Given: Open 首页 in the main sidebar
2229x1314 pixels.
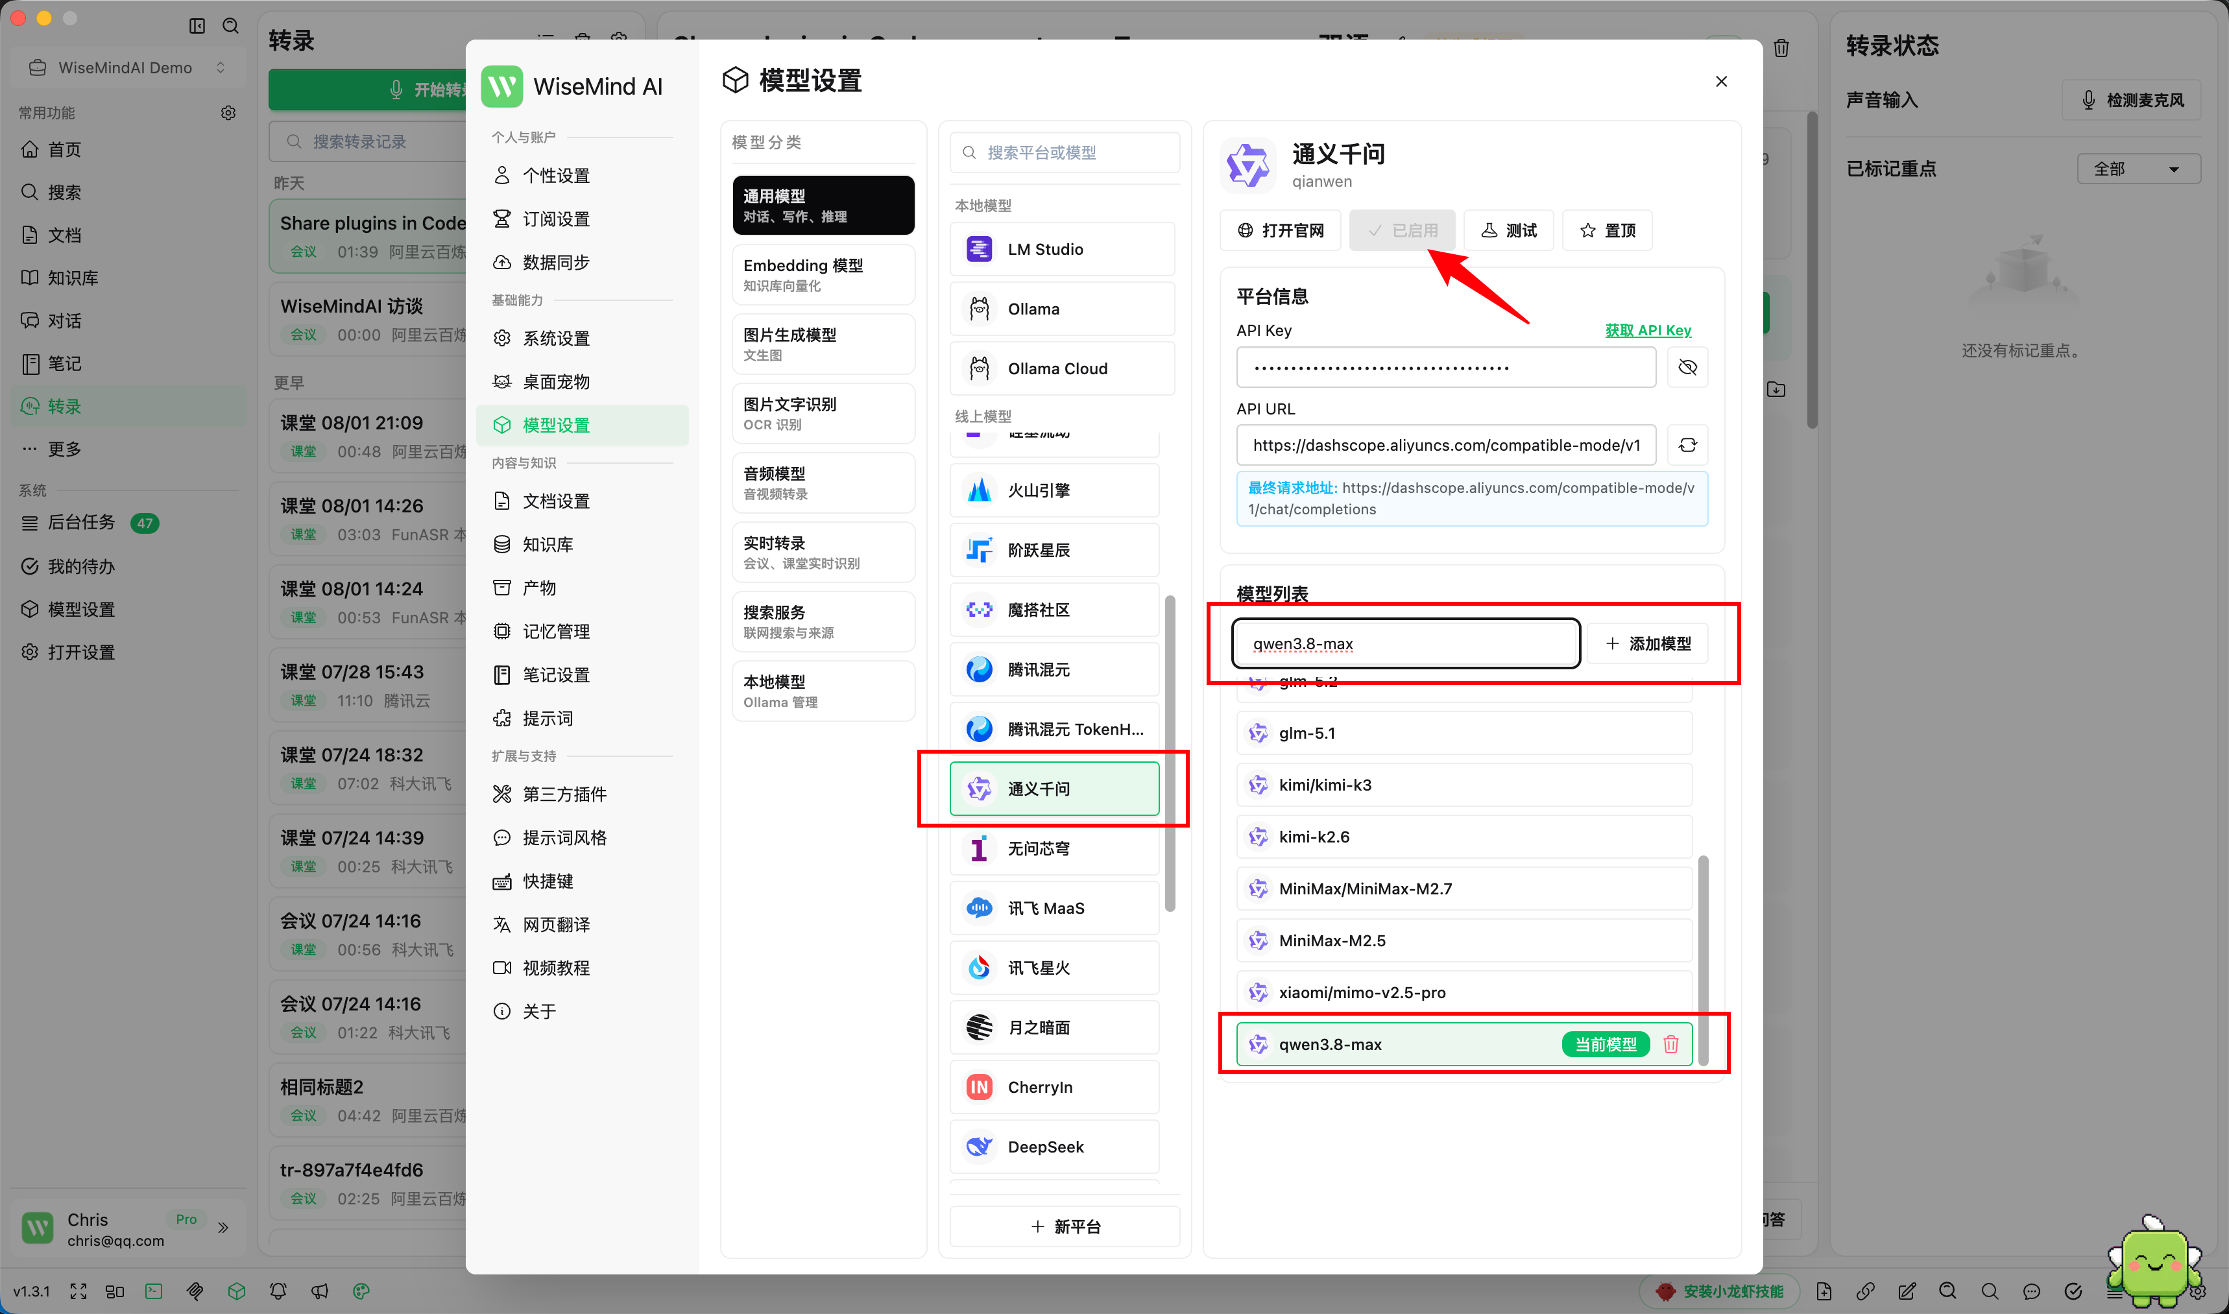Looking at the screenshot, I should click(x=129, y=149).
